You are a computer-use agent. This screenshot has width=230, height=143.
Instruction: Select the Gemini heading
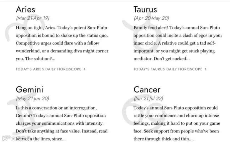click(x=29, y=90)
